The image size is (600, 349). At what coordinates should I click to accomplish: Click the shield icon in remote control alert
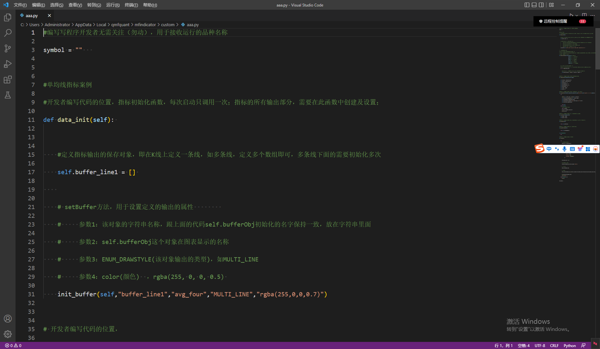click(541, 21)
